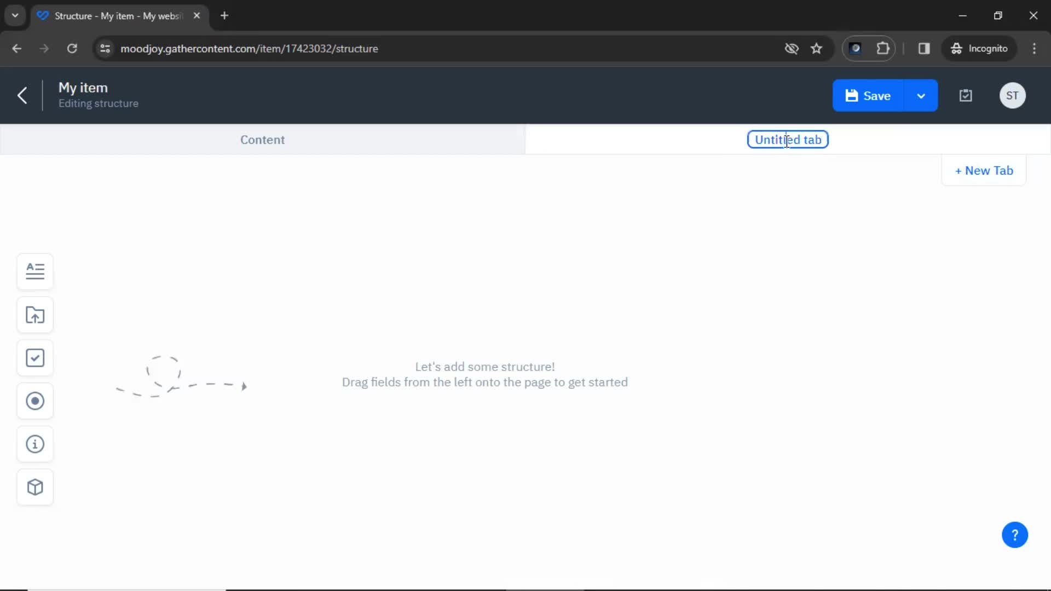1051x591 pixels.
Task: Click the Incognito indicator
Action: coord(979,49)
